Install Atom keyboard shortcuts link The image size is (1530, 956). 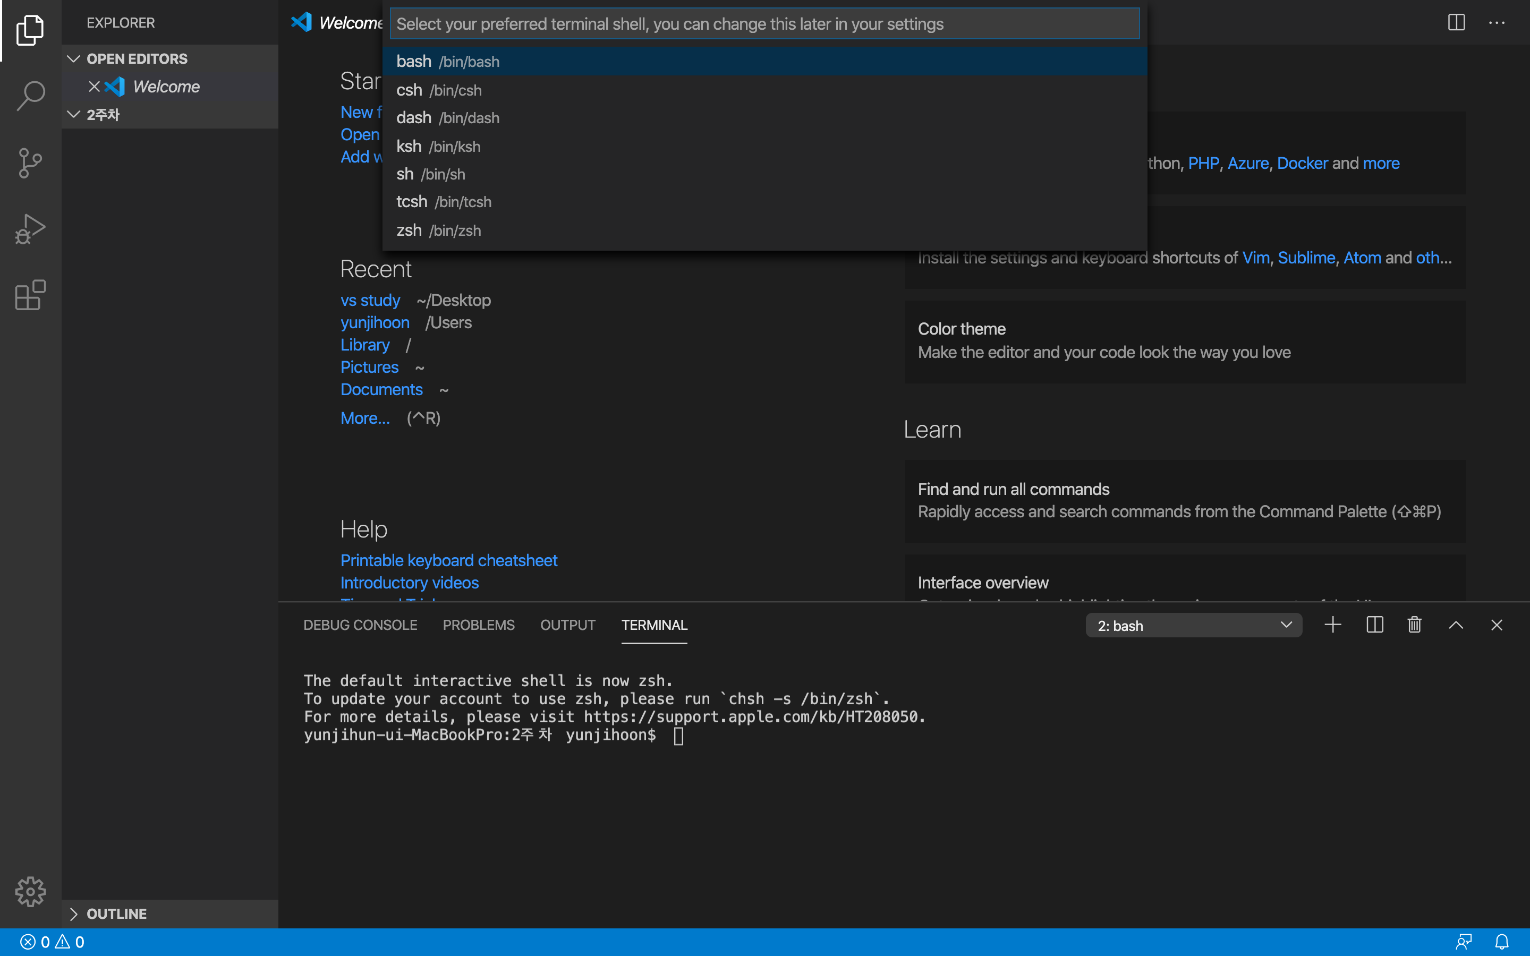pyautogui.click(x=1362, y=258)
